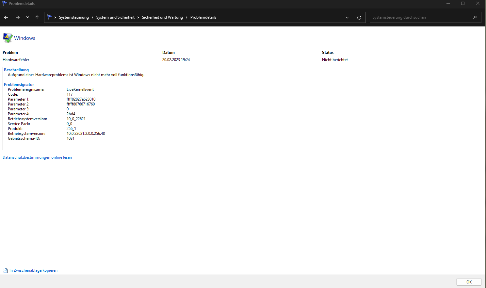The image size is (486, 288).
Task: Click the Windows shield icon in header
Action: click(x=8, y=38)
